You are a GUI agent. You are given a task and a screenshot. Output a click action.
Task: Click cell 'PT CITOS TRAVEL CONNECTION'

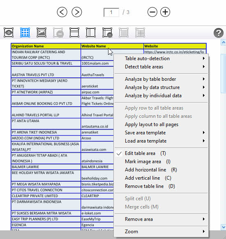[46, 190]
